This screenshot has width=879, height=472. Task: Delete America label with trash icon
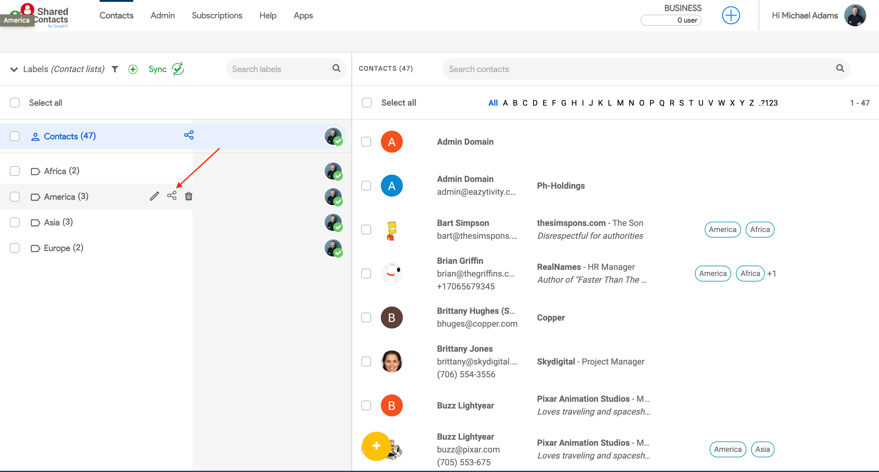(x=189, y=196)
